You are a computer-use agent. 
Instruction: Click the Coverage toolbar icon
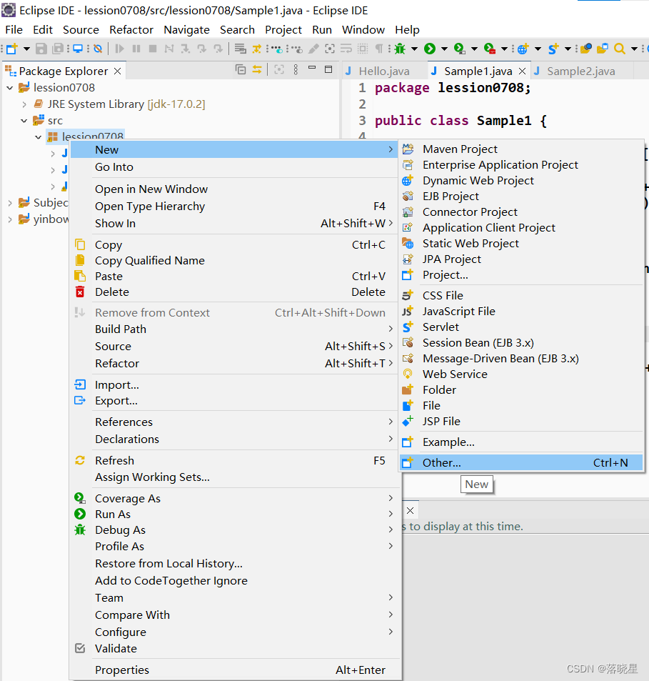459,49
